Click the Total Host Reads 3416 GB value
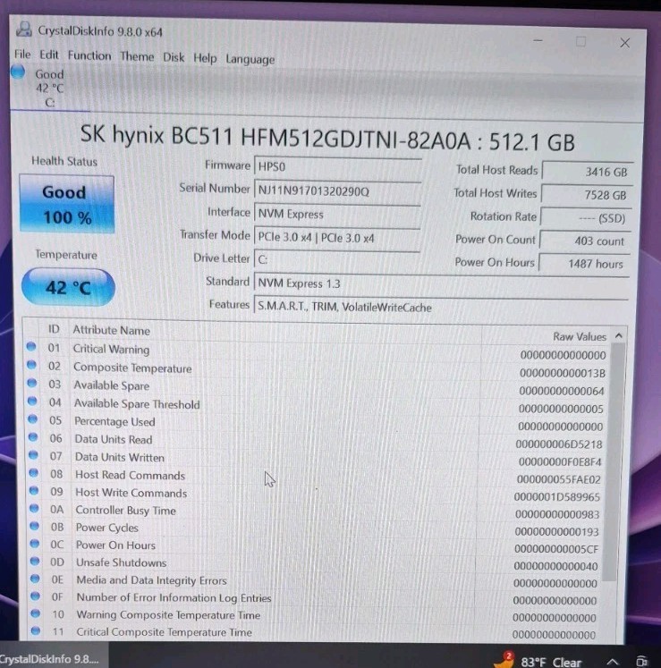 pos(588,172)
